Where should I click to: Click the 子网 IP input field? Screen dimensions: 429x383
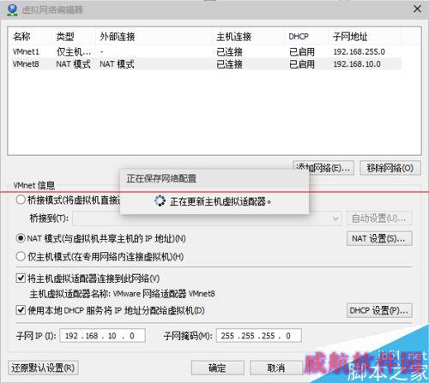(x=102, y=336)
